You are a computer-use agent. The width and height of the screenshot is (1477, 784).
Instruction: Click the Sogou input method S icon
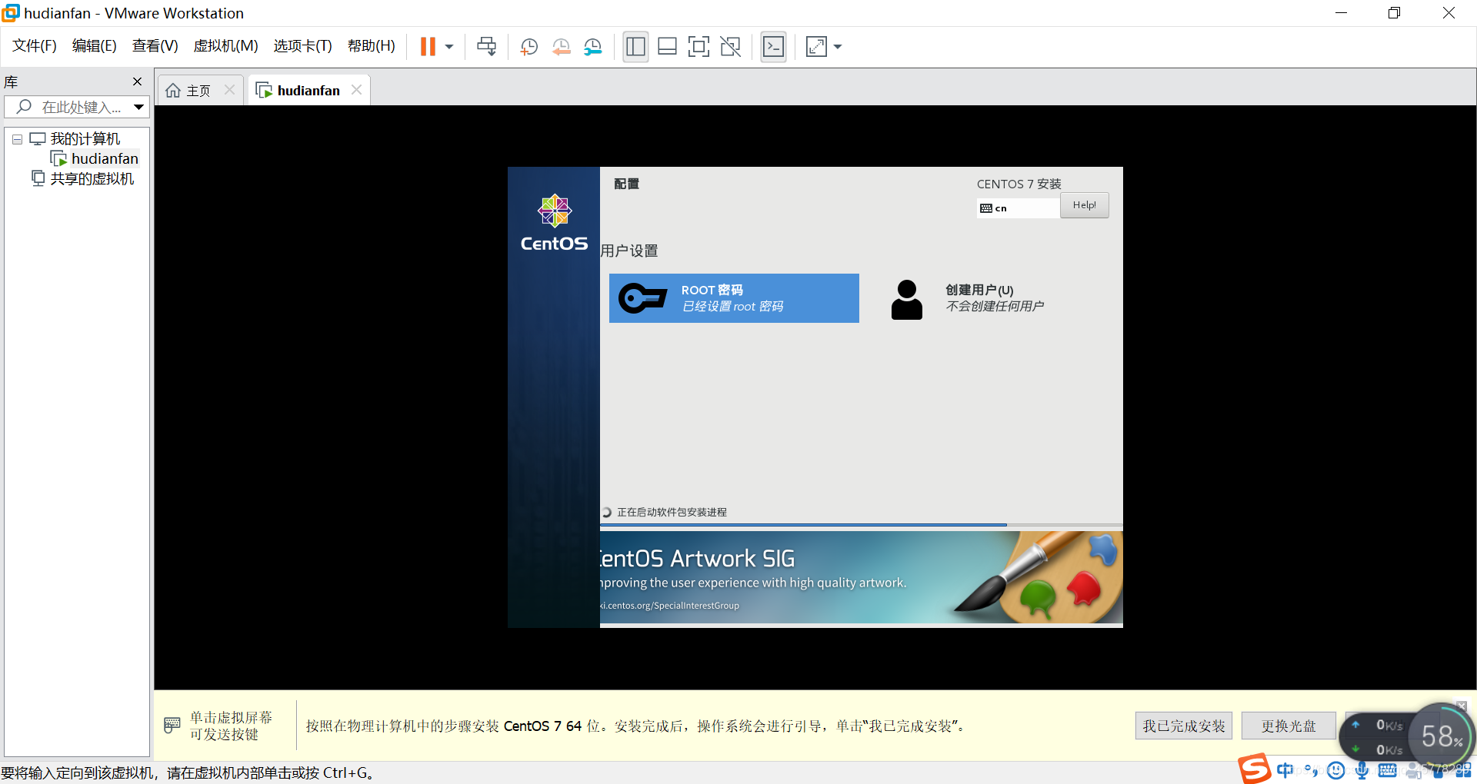tap(1254, 769)
